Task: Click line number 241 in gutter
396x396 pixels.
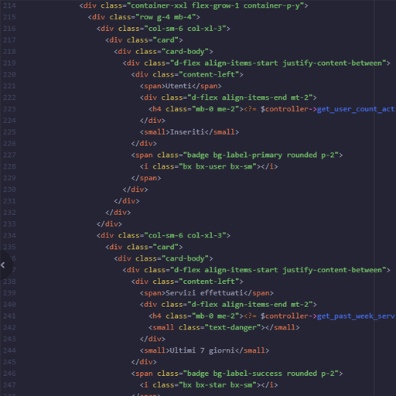Action: click(9, 316)
